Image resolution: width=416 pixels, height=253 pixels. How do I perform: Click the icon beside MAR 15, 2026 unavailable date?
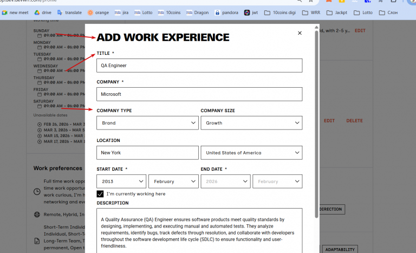(40, 136)
